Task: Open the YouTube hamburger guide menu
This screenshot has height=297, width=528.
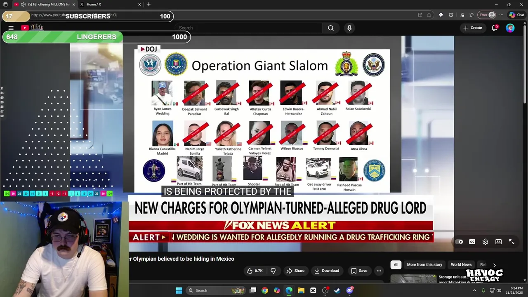Action: 11,28
